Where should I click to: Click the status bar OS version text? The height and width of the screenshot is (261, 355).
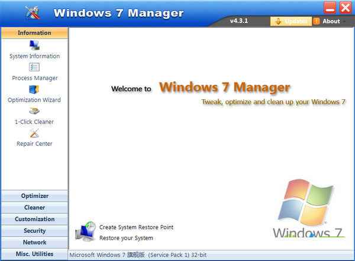pos(138,255)
